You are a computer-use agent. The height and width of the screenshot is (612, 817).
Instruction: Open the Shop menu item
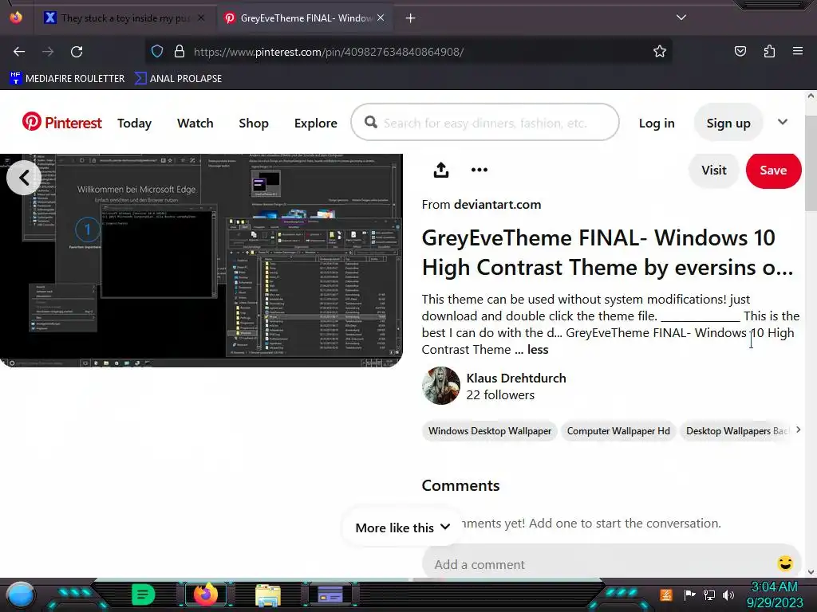click(254, 124)
